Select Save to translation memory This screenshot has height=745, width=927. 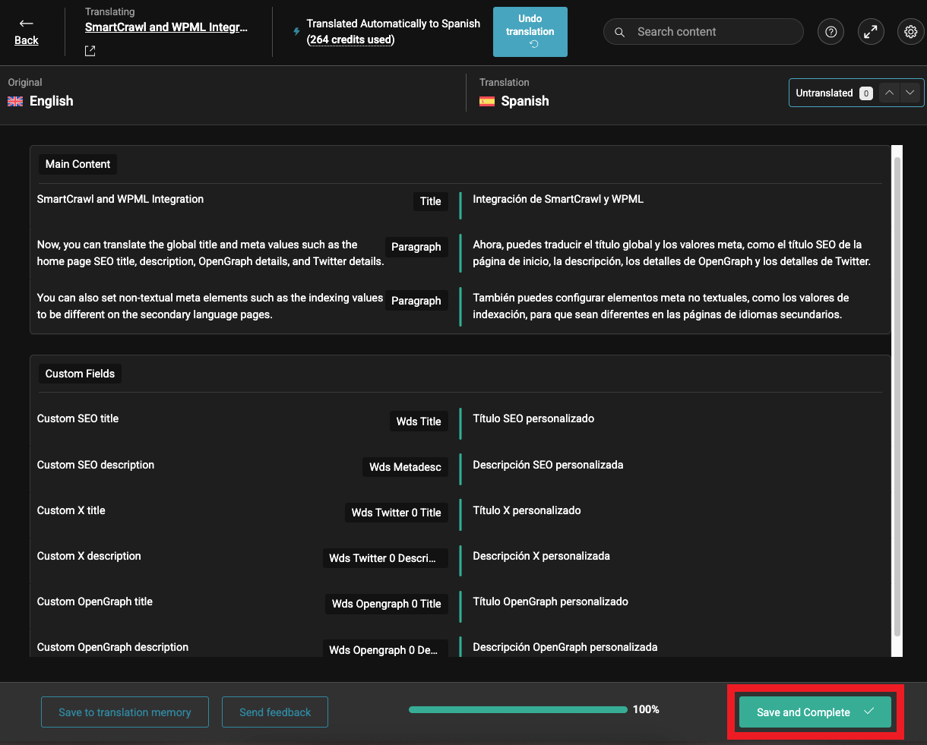point(125,712)
